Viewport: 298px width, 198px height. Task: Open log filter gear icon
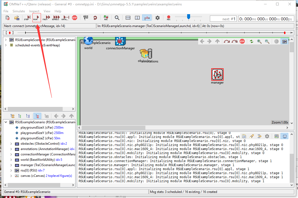click(x=267, y=136)
